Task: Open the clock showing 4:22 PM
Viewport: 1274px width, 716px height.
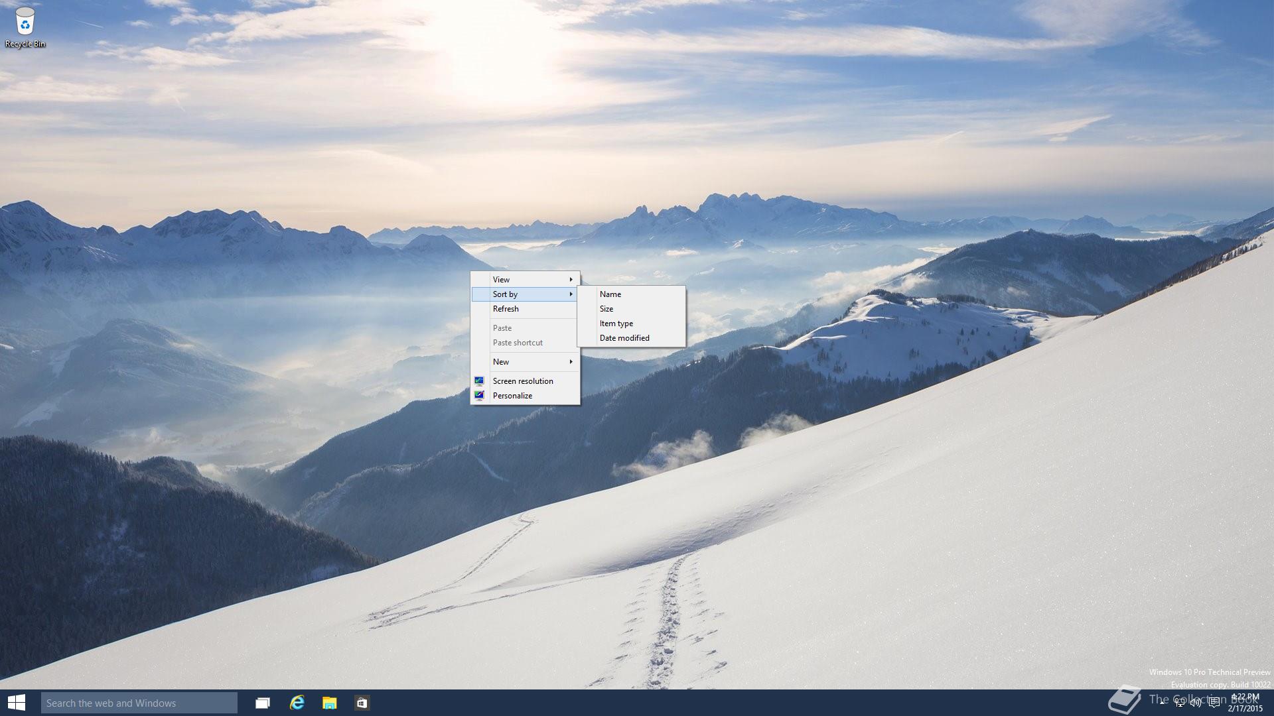Action: coord(1245,703)
